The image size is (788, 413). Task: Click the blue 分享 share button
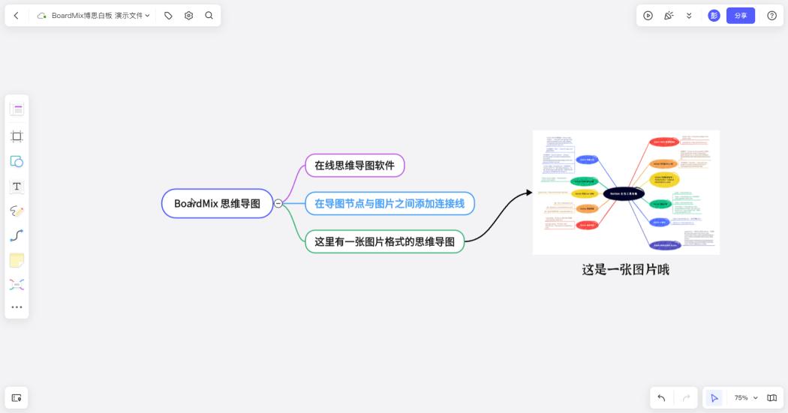click(740, 16)
